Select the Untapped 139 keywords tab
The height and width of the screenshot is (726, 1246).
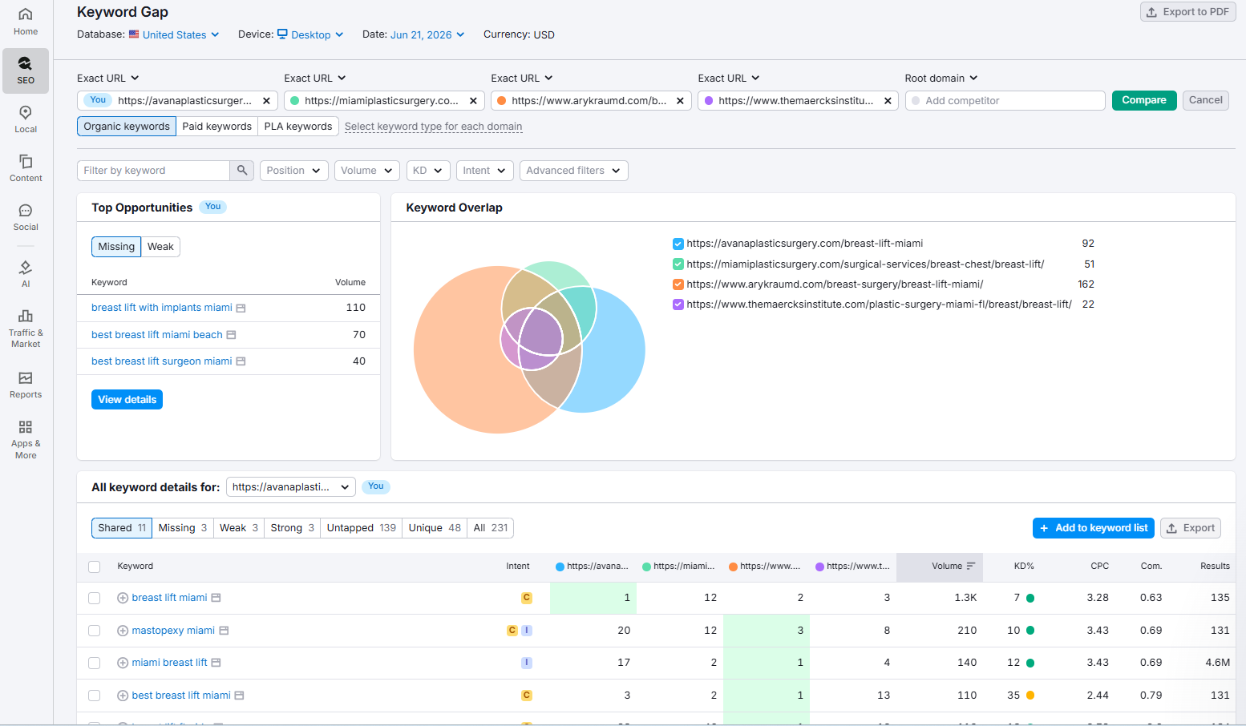tap(361, 528)
